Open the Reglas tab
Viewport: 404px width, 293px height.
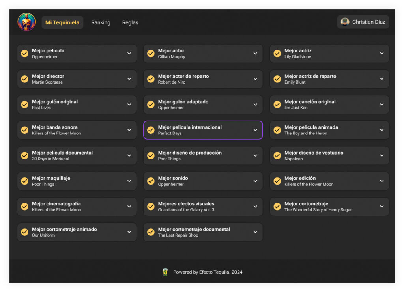[130, 22]
